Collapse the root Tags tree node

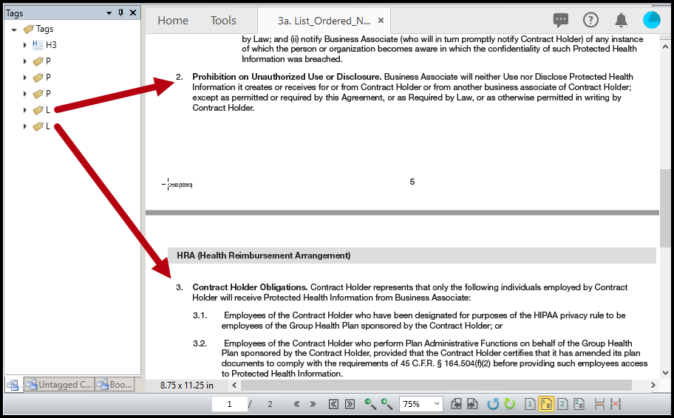[x=14, y=30]
